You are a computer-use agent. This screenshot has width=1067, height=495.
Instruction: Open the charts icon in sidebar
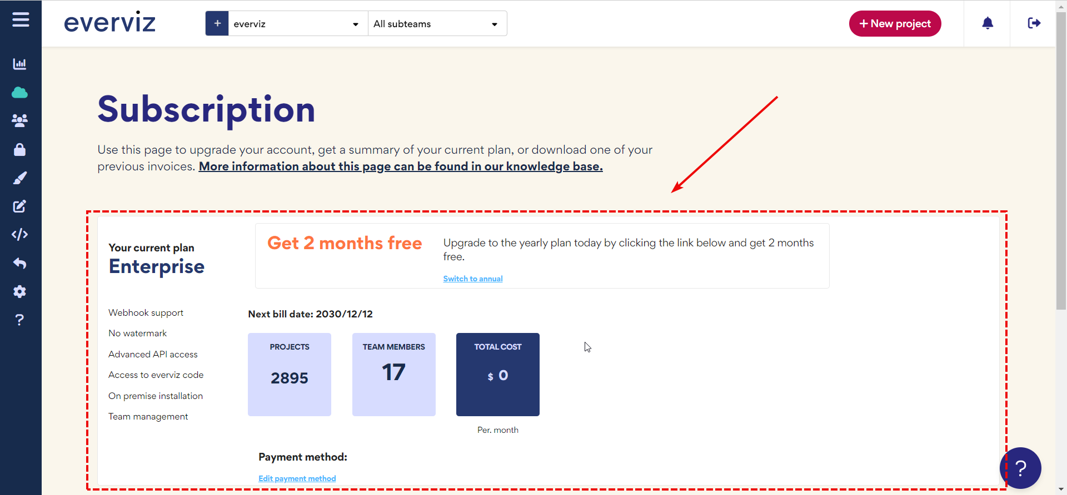tap(19, 64)
